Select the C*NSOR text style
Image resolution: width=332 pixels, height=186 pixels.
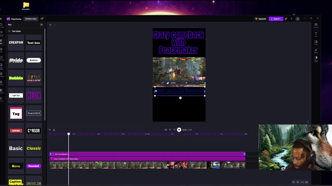[x=34, y=131]
